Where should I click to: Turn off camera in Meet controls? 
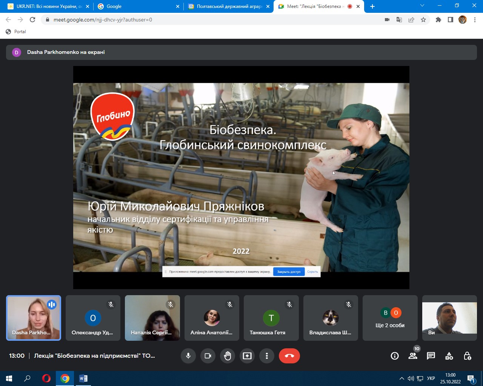tap(208, 356)
